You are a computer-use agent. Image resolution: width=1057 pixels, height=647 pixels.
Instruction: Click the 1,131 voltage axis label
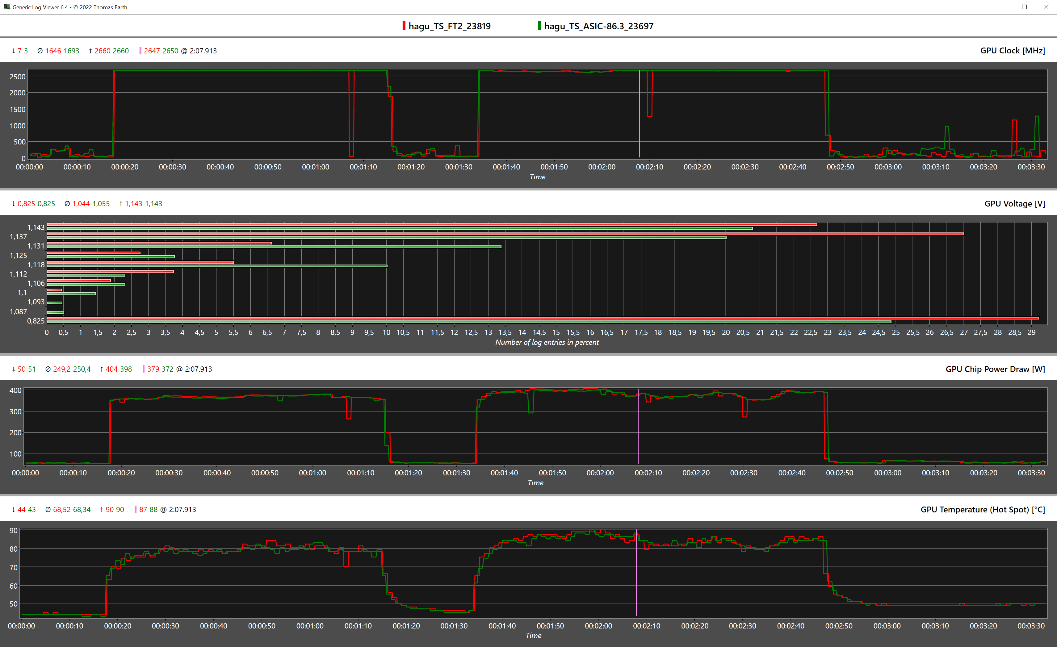tap(36, 246)
